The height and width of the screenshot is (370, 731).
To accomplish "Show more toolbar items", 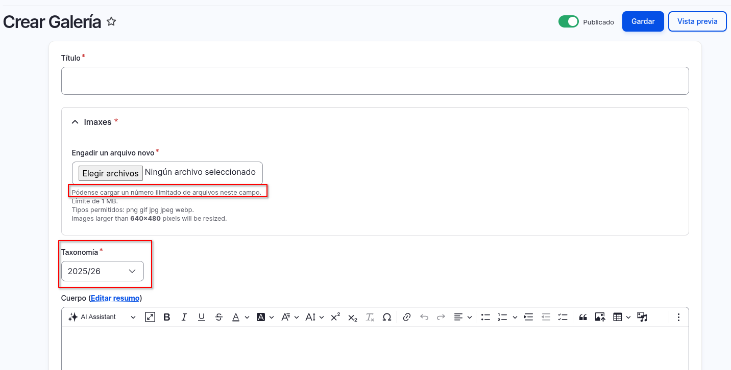I will 678,317.
